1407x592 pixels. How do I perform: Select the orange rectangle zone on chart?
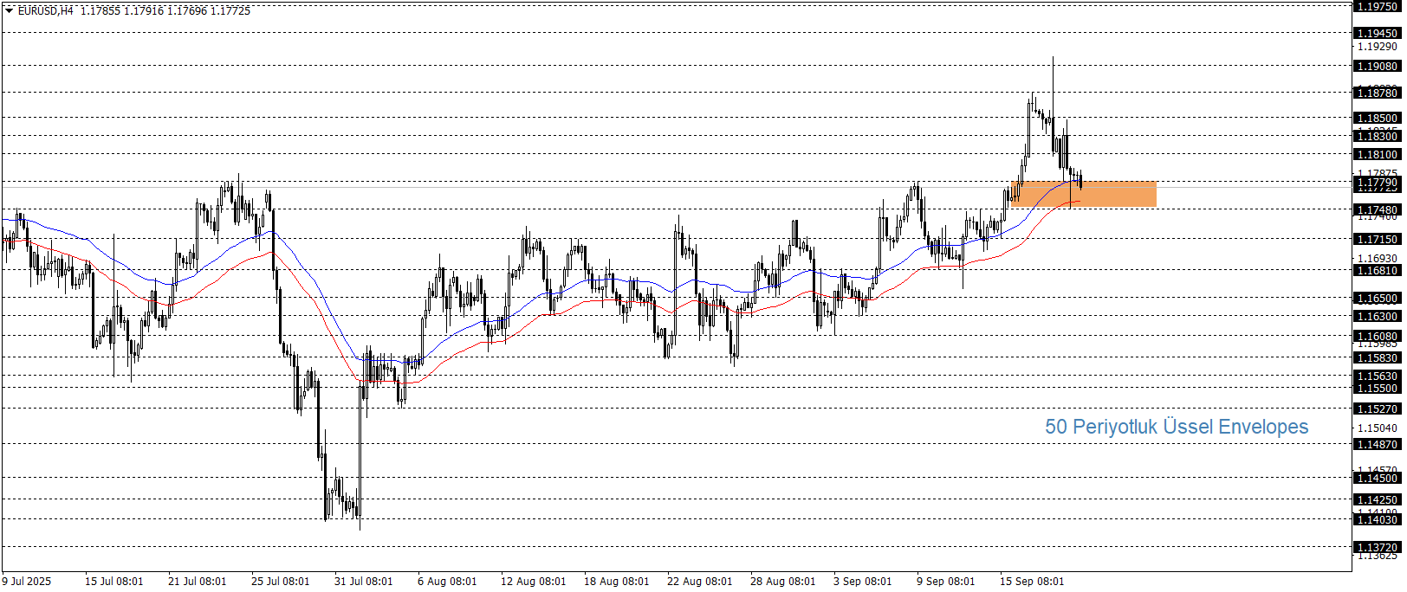[1118, 195]
